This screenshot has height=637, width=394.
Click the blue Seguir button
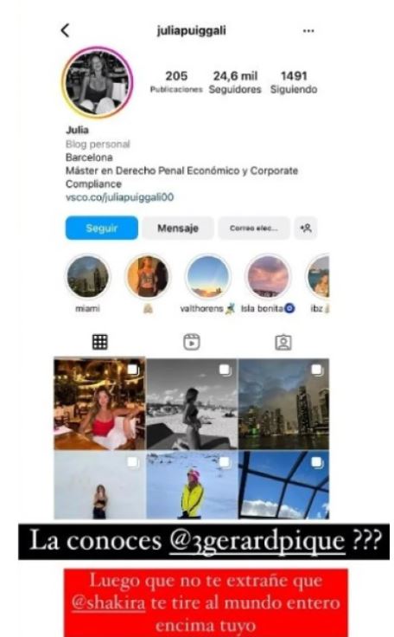click(101, 228)
